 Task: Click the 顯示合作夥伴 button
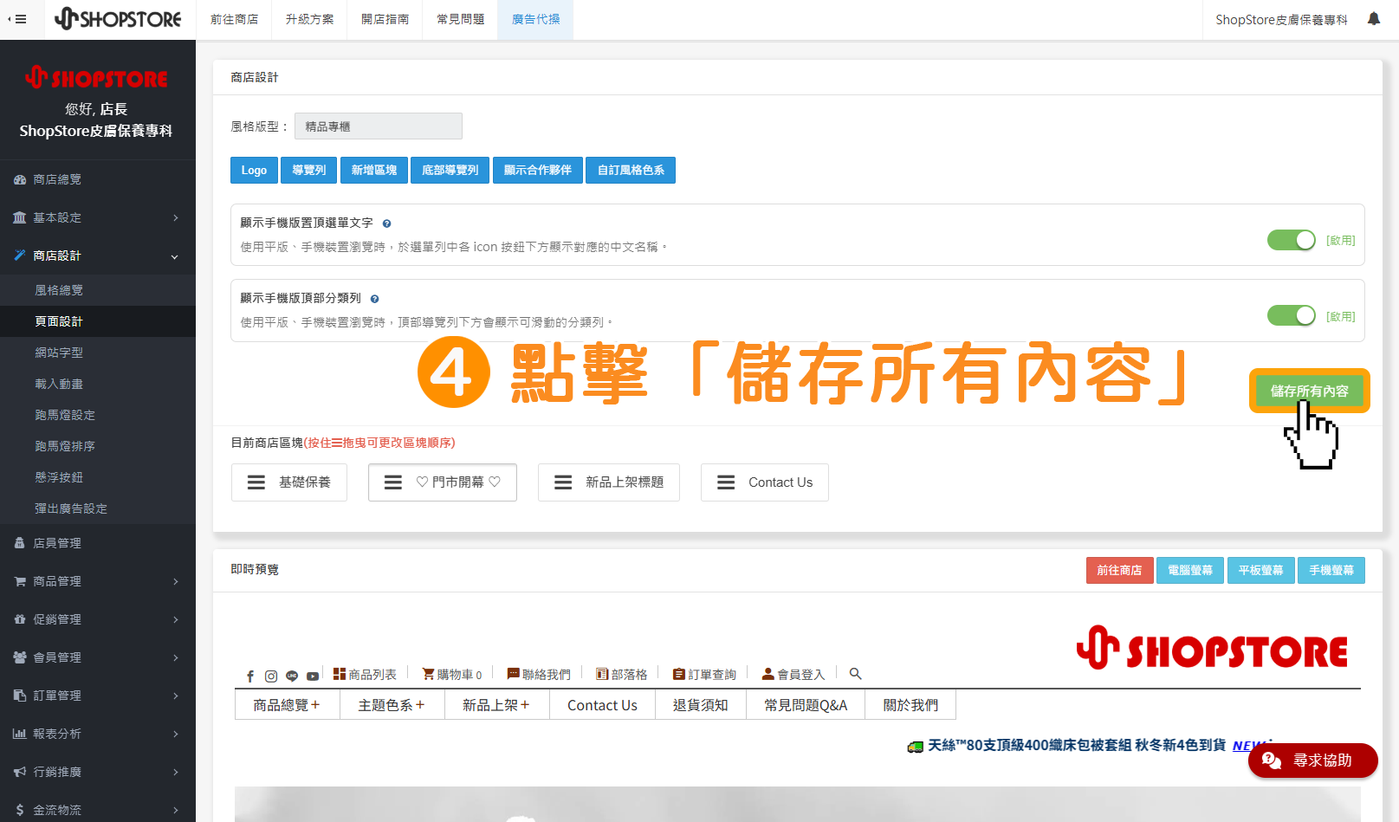(538, 170)
